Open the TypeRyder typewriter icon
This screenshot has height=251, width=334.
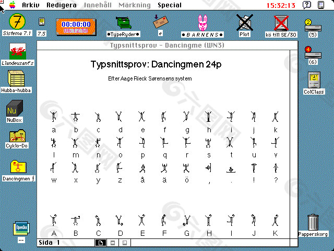124,22
